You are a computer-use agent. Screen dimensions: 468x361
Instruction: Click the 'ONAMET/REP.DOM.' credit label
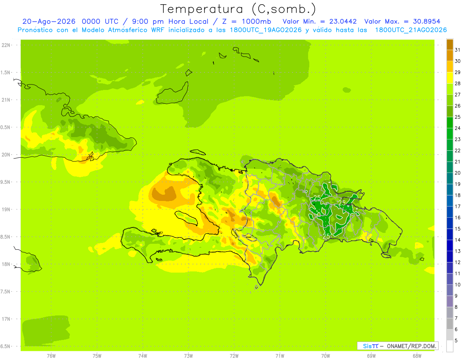(411, 346)
